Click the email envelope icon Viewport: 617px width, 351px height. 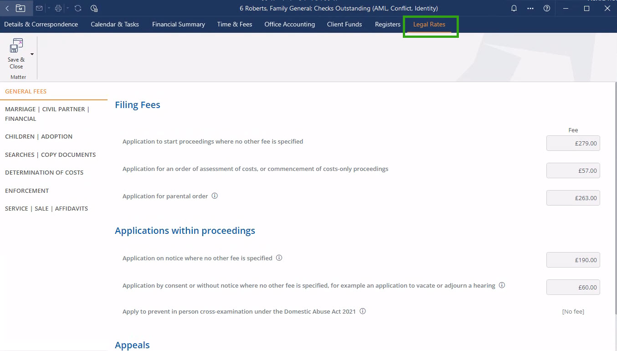click(39, 8)
